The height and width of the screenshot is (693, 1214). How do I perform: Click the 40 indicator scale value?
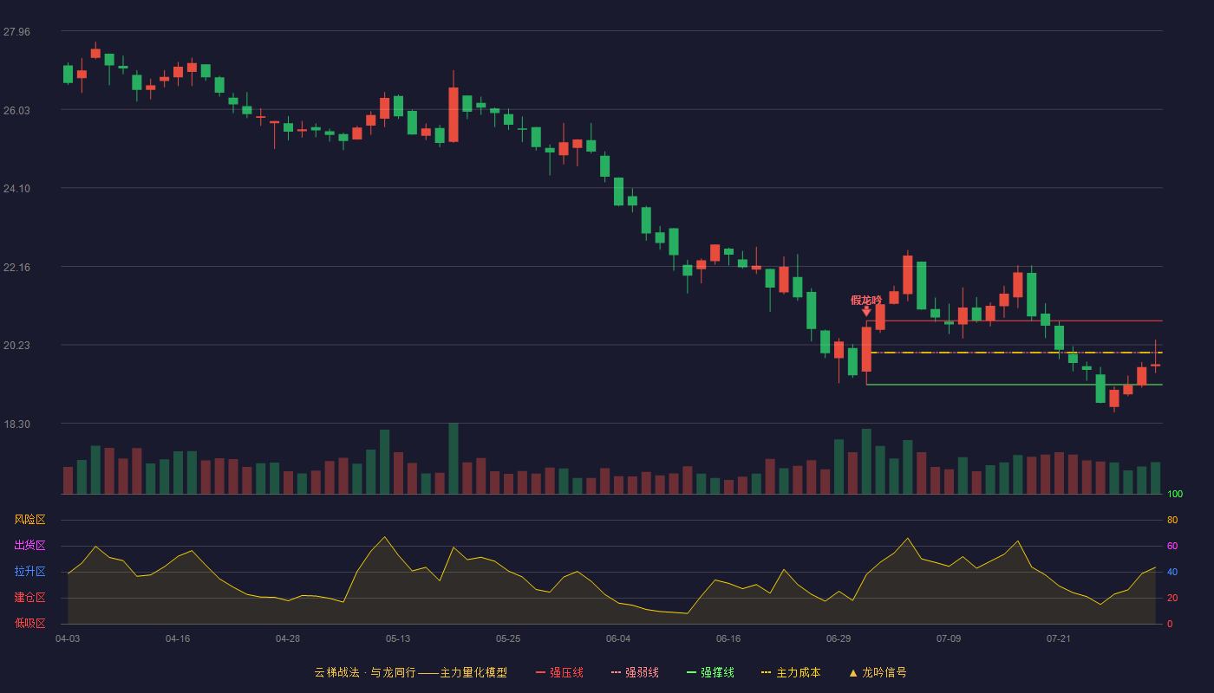[1172, 572]
